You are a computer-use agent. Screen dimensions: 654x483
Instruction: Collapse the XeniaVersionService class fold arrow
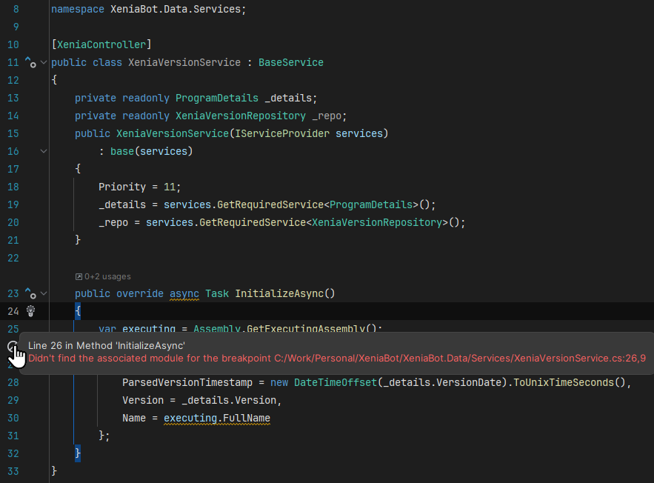coord(44,63)
